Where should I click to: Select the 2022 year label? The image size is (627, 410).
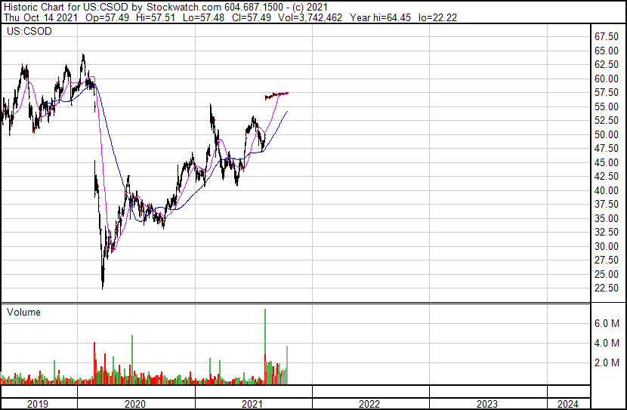[x=370, y=404]
